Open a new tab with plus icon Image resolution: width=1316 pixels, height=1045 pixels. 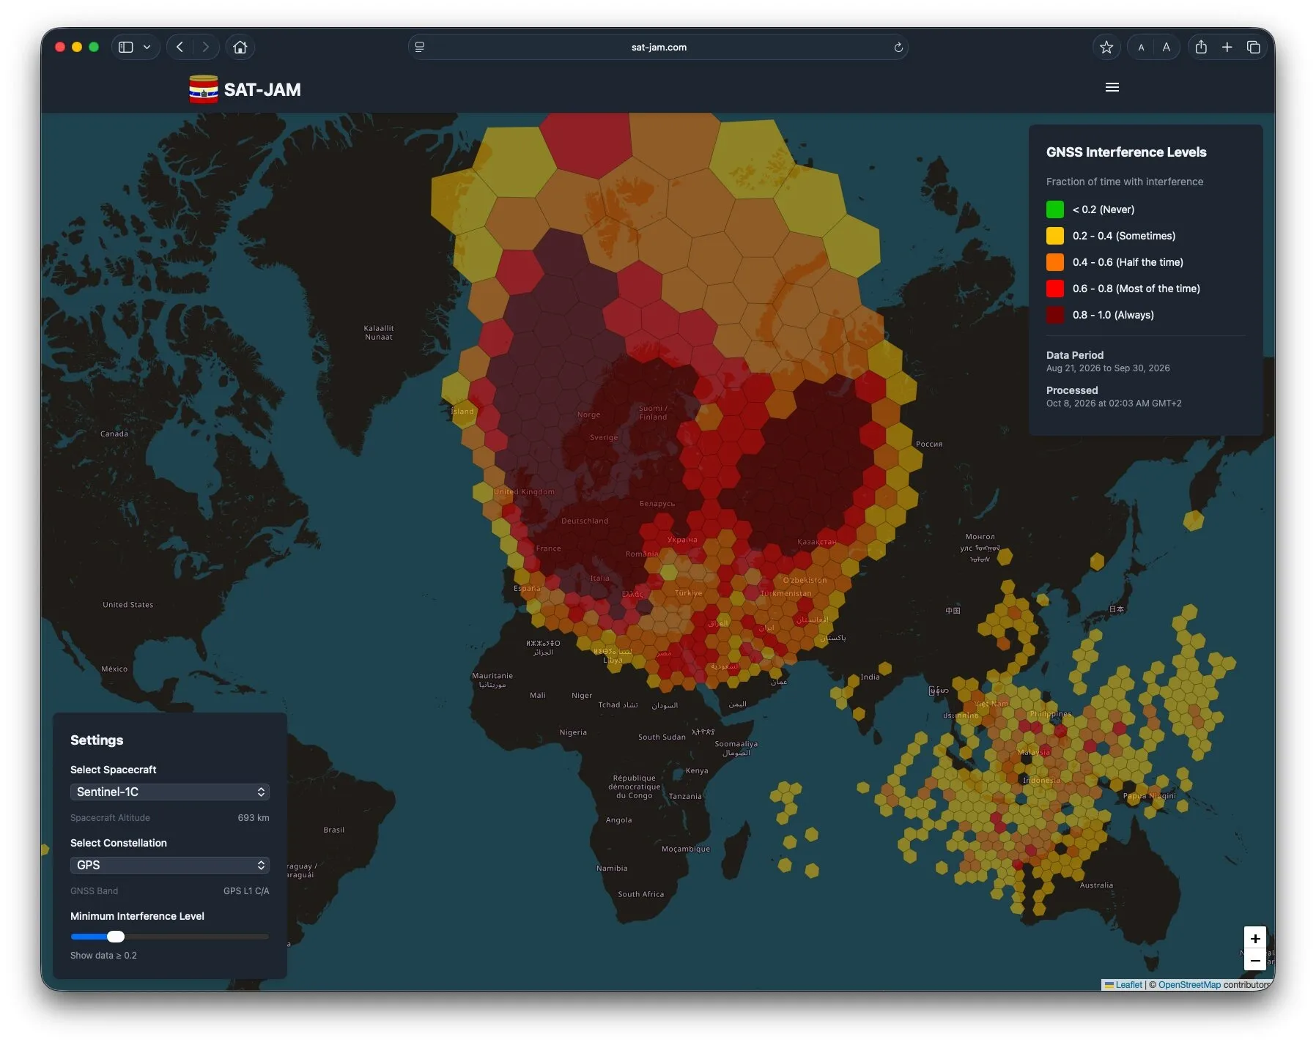(1227, 47)
